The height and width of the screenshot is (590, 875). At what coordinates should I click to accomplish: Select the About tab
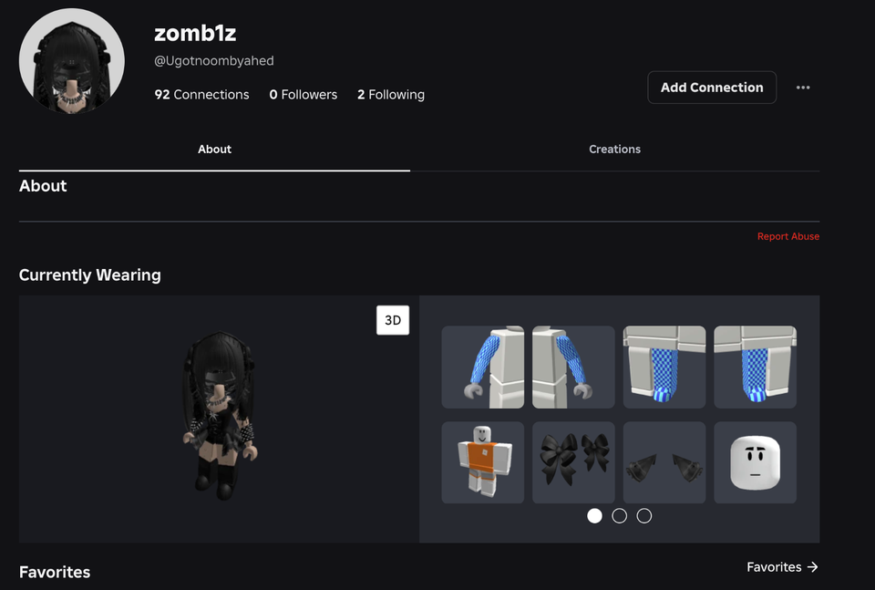pos(214,149)
